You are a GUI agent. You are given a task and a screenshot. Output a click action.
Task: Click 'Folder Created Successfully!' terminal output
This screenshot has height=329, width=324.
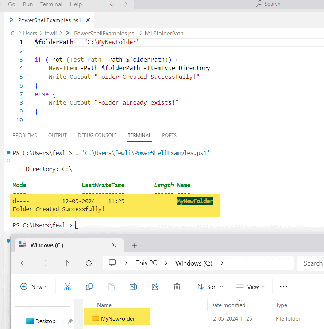click(x=59, y=209)
